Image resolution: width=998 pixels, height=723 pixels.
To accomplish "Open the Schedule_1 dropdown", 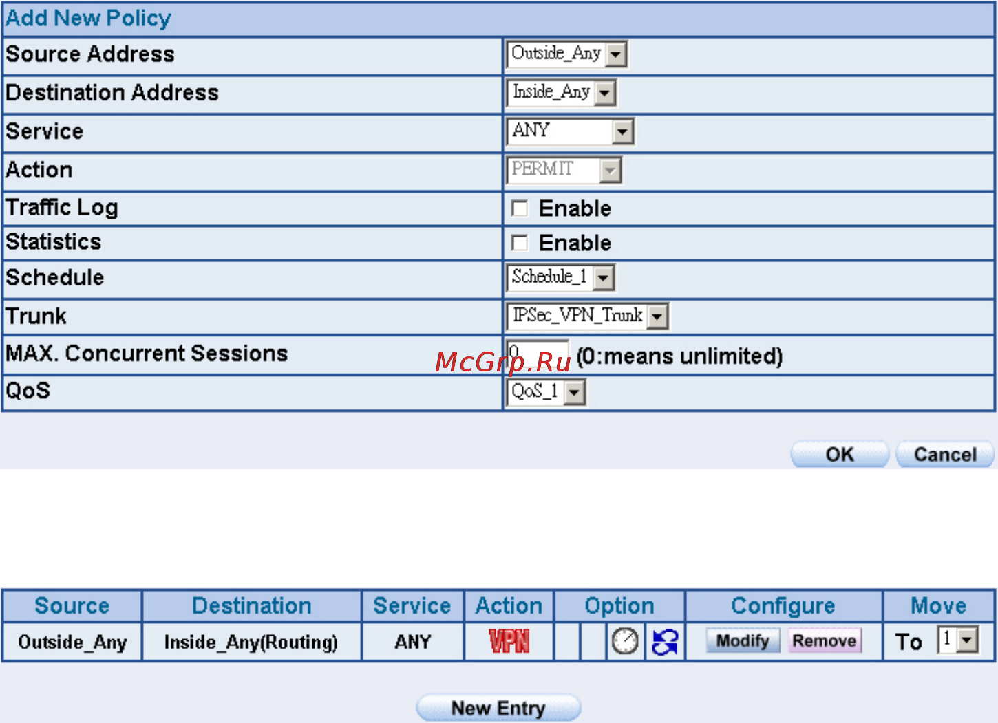I will (561, 277).
